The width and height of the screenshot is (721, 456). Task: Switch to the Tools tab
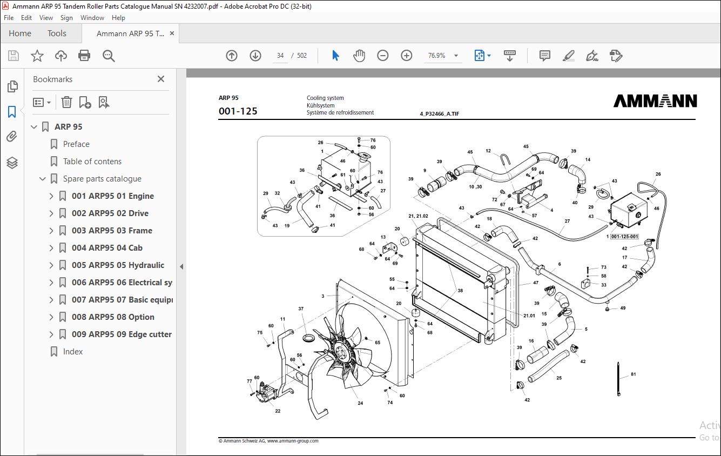click(57, 33)
